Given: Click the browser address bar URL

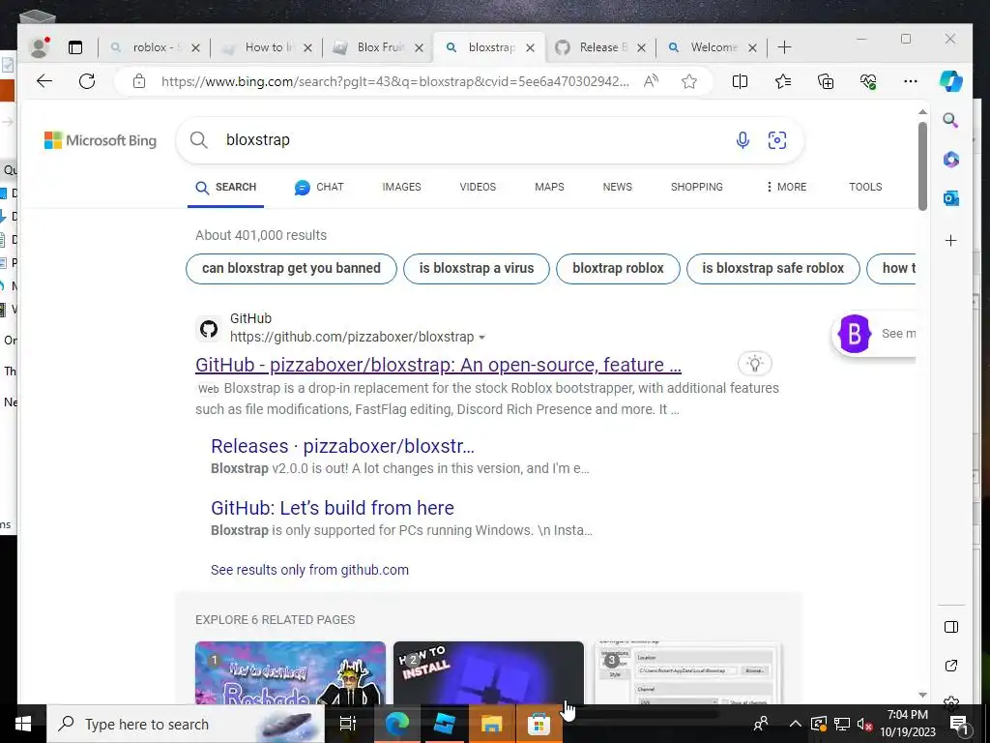Looking at the screenshot, I should pos(394,81).
